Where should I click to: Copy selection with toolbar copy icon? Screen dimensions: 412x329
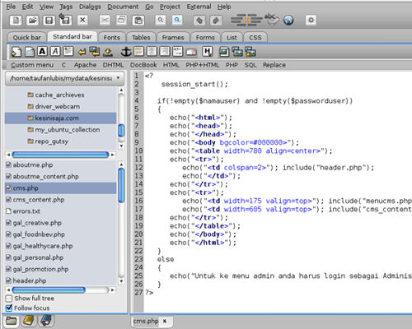(x=121, y=20)
